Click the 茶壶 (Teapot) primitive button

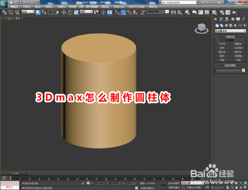click(222, 60)
